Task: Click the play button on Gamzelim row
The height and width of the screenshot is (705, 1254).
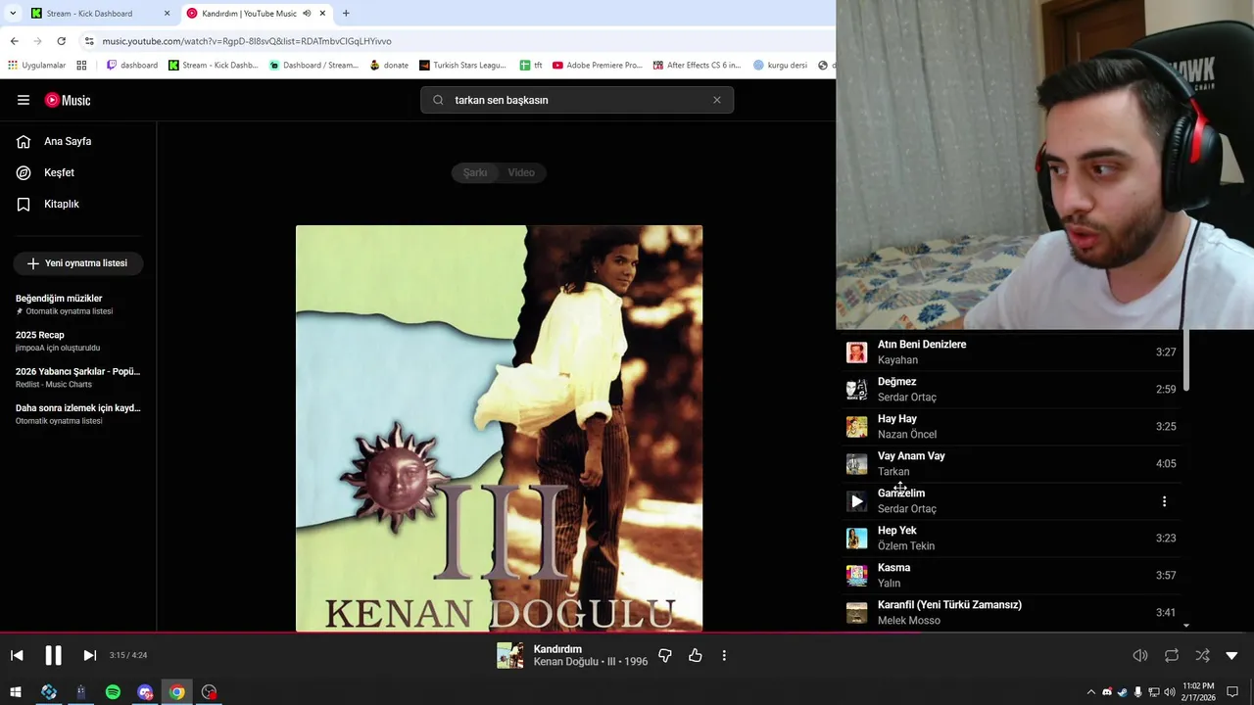Action: point(856,501)
